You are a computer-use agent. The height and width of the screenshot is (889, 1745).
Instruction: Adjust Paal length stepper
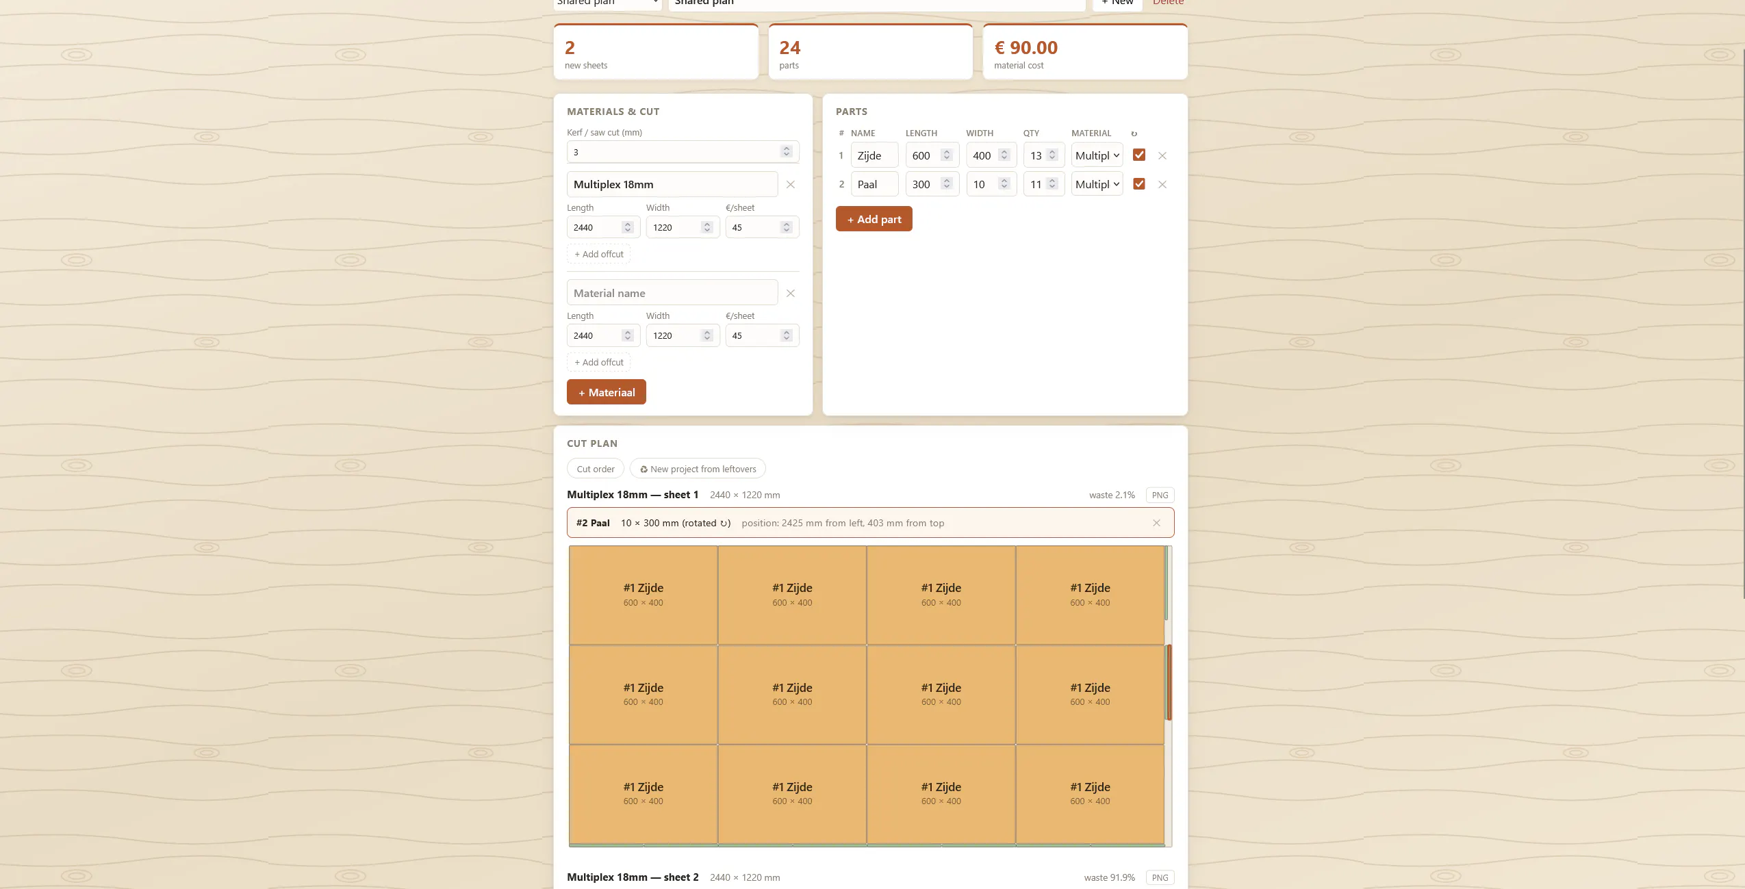[946, 184]
